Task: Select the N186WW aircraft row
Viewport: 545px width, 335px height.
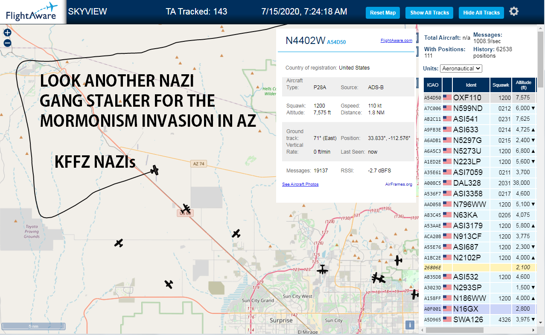Action: point(480,298)
